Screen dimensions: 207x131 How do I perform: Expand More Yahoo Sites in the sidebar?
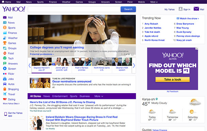[x=11, y=104]
